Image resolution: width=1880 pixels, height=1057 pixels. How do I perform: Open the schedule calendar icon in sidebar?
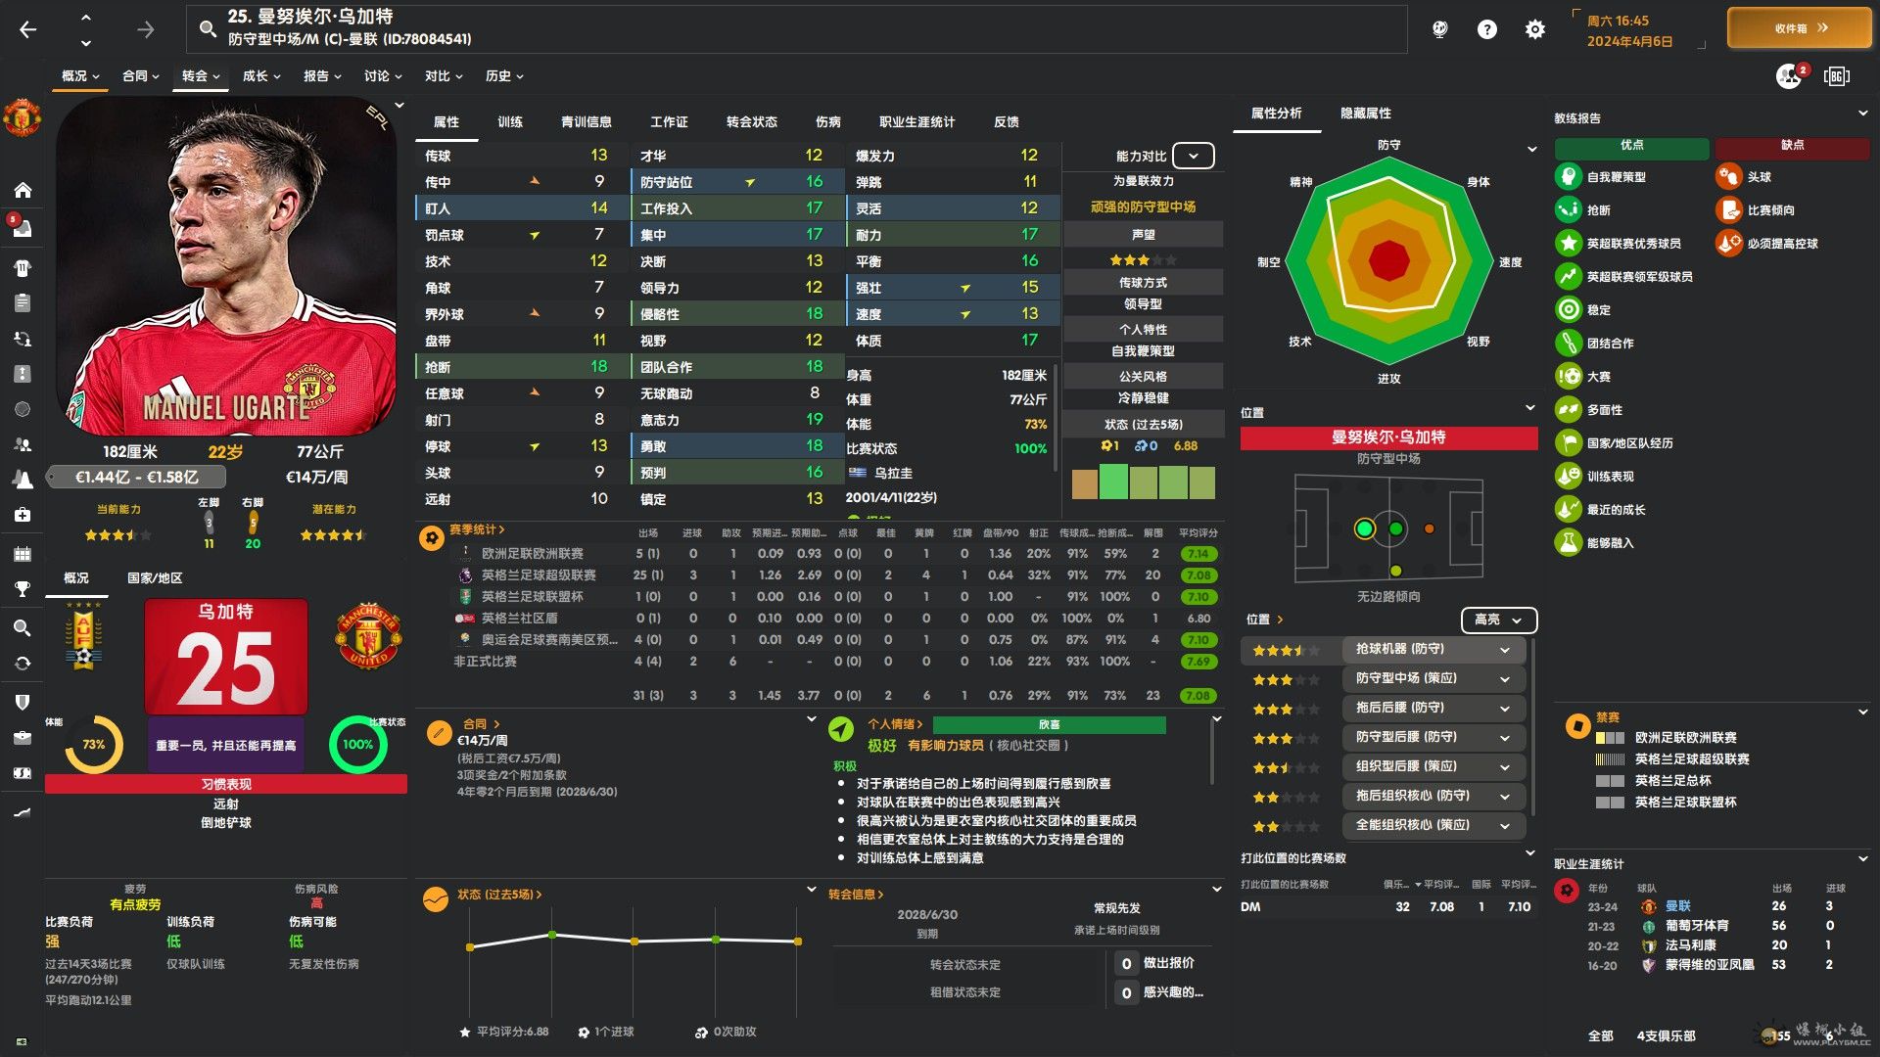tap(23, 554)
